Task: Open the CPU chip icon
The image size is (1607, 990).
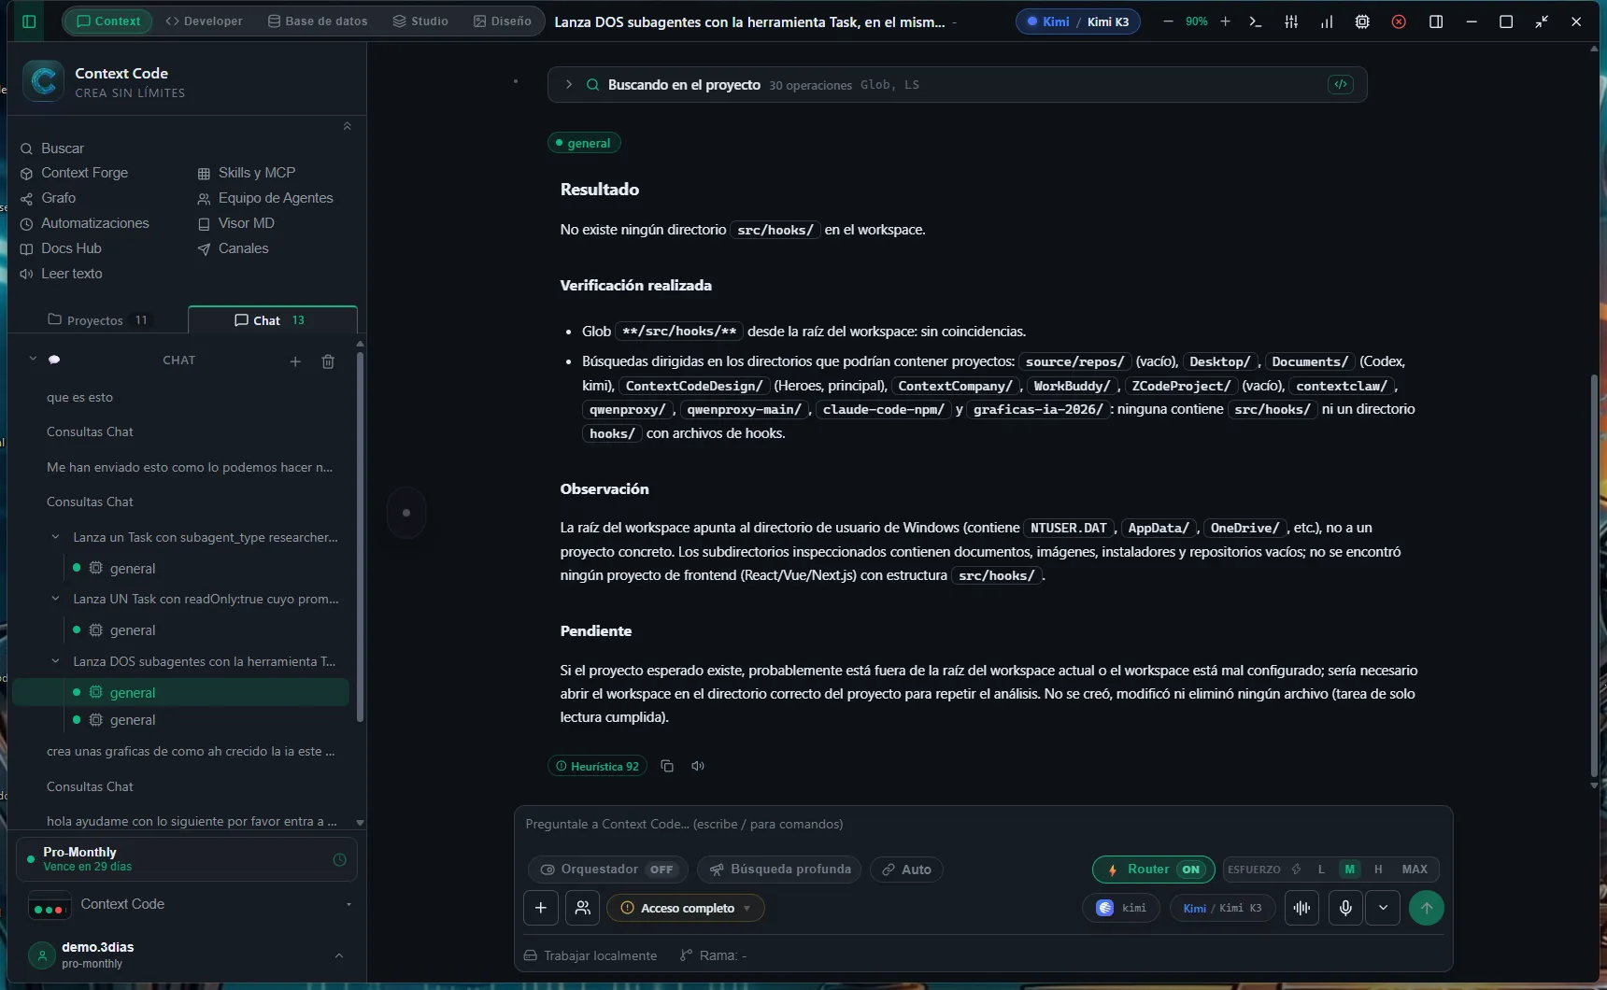Action: 1362,21
